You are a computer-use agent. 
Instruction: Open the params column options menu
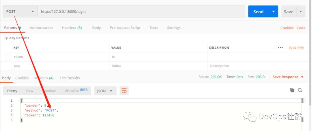(x=280, y=48)
